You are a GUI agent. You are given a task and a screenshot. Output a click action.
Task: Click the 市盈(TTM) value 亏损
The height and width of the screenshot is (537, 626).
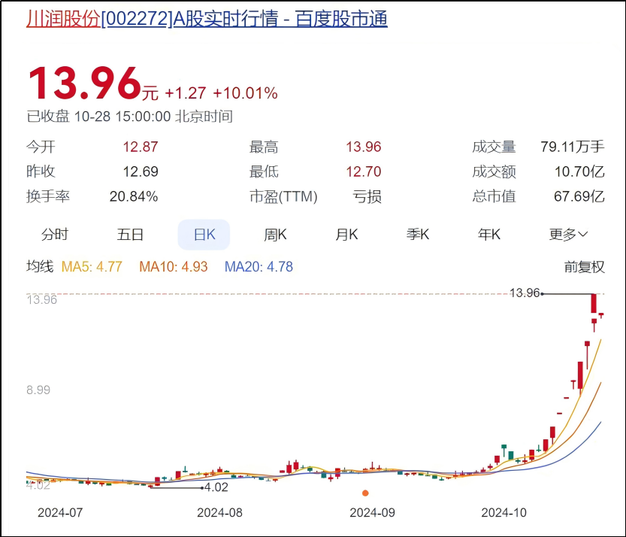[367, 196]
